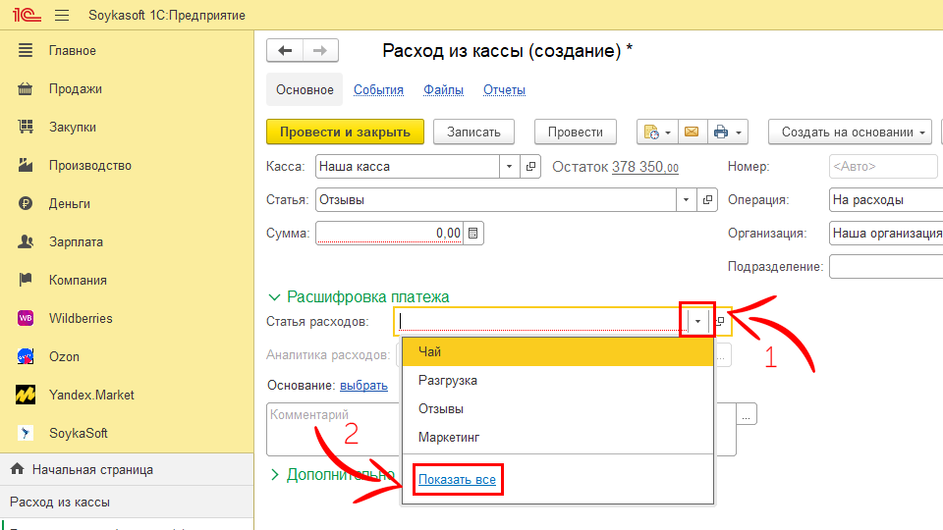Open Ozon section in sidebar

[x=64, y=356]
